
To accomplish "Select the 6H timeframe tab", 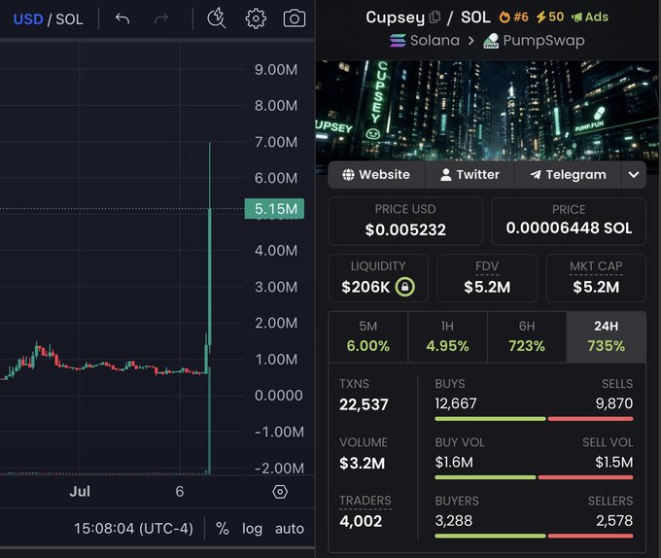I will (527, 336).
